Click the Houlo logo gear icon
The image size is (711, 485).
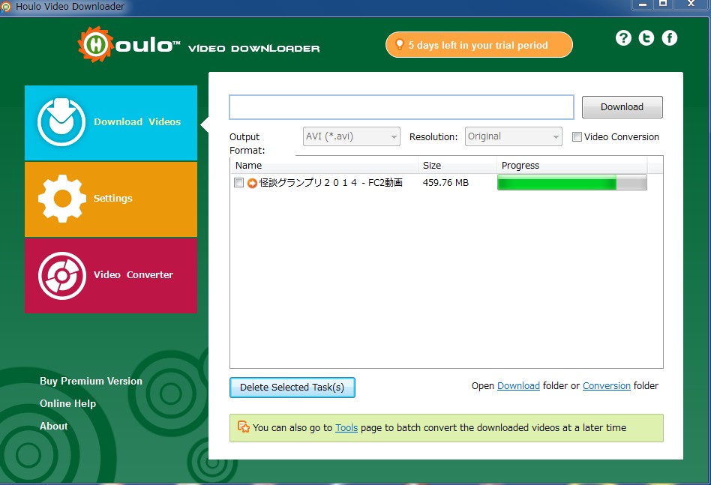point(95,44)
